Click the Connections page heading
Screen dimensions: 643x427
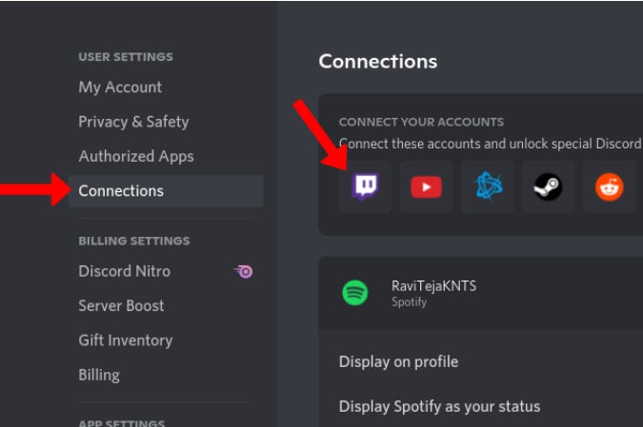(x=378, y=62)
